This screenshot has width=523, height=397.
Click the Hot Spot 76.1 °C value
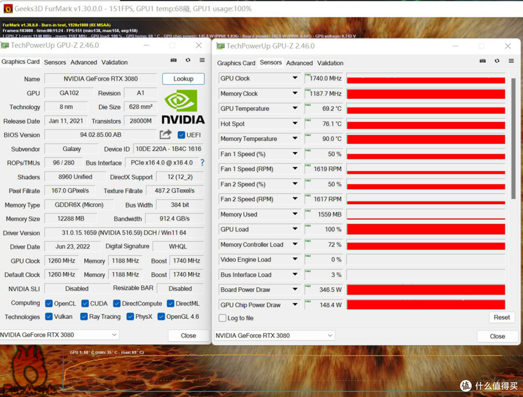(x=323, y=124)
